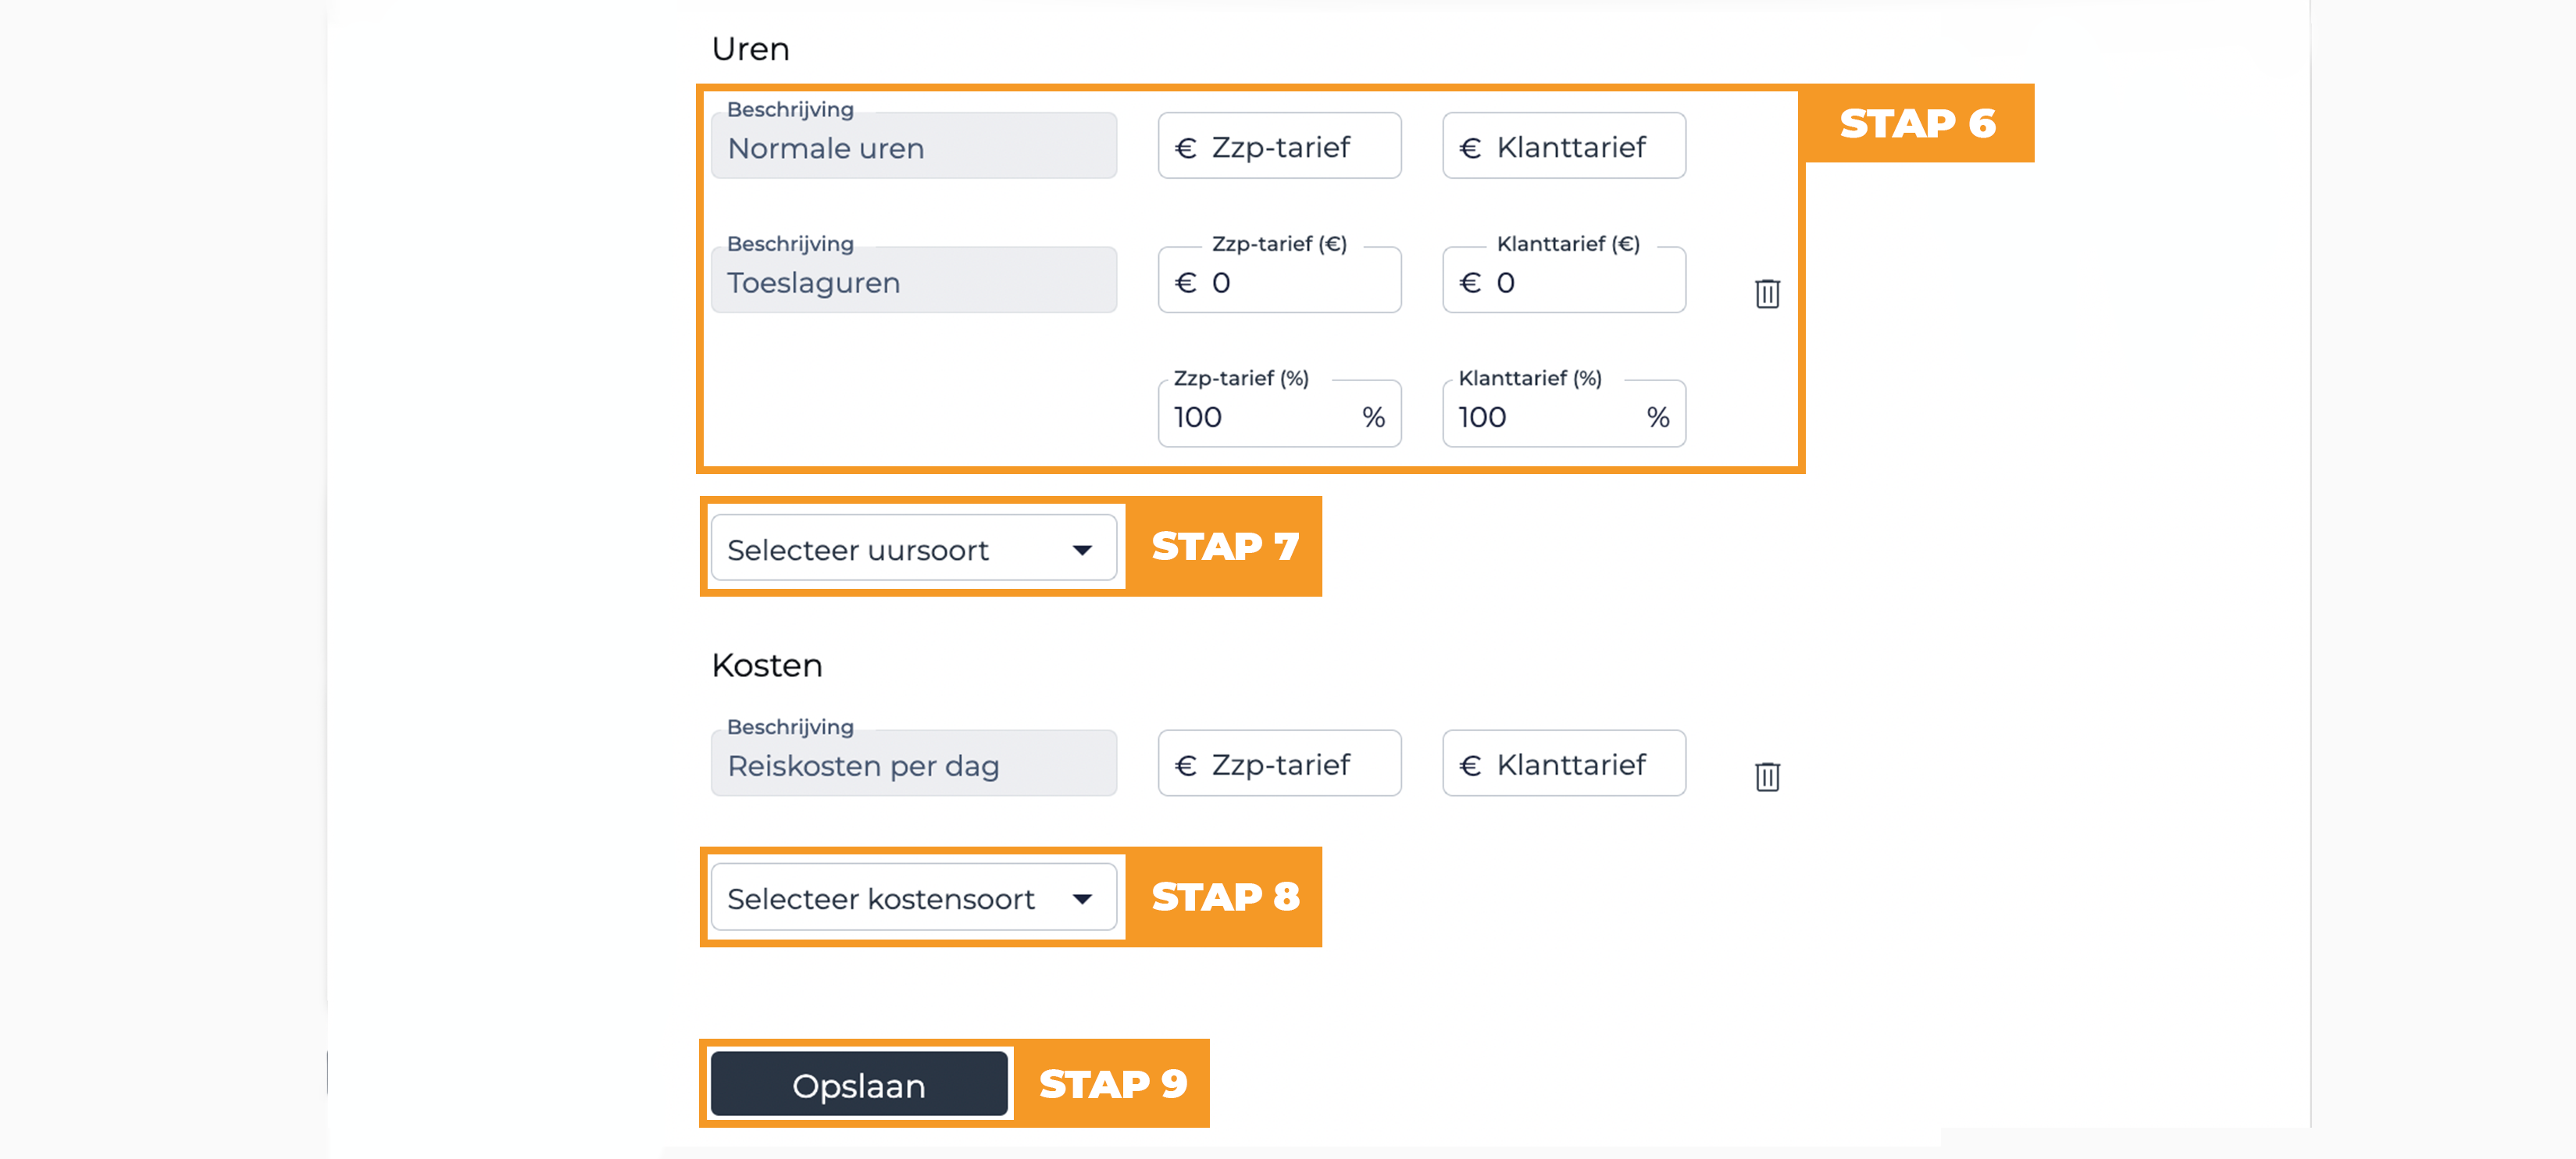
Task: Click the Toeslaguren description field
Action: coord(913,280)
